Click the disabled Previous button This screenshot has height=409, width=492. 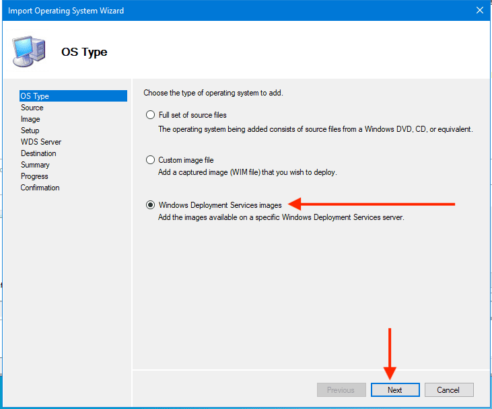pos(341,390)
